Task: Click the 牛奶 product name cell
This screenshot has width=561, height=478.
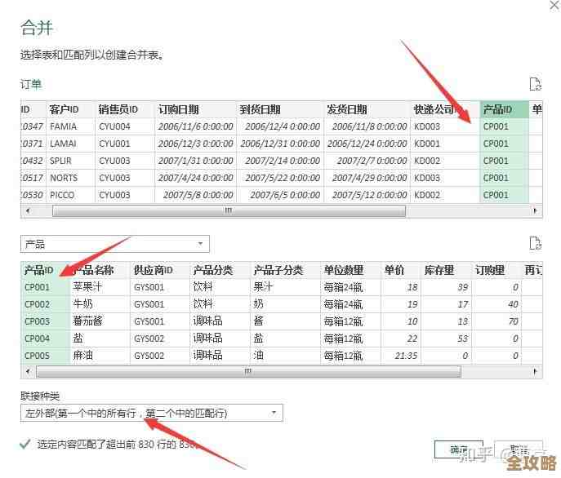Action: click(100, 304)
